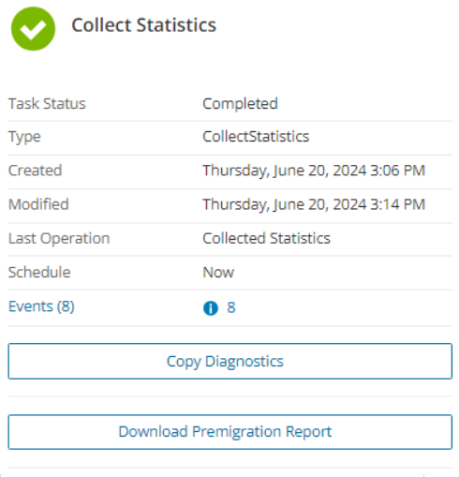Image resolution: width=459 pixels, height=477 pixels.
Task: Click the Task Status row
Action: pos(230,104)
